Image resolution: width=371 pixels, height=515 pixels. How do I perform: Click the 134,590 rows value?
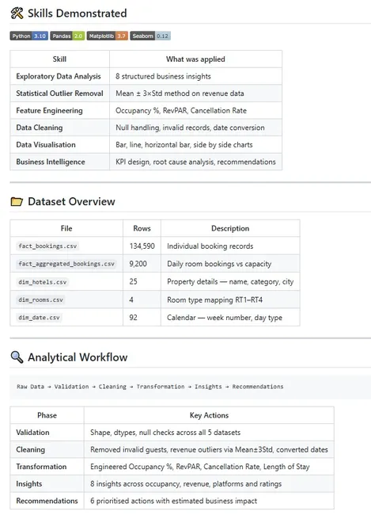point(142,246)
